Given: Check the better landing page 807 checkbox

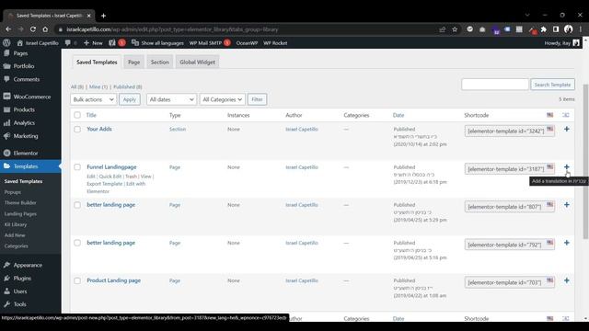Looking at the screenshot, I should click(77, 205).
